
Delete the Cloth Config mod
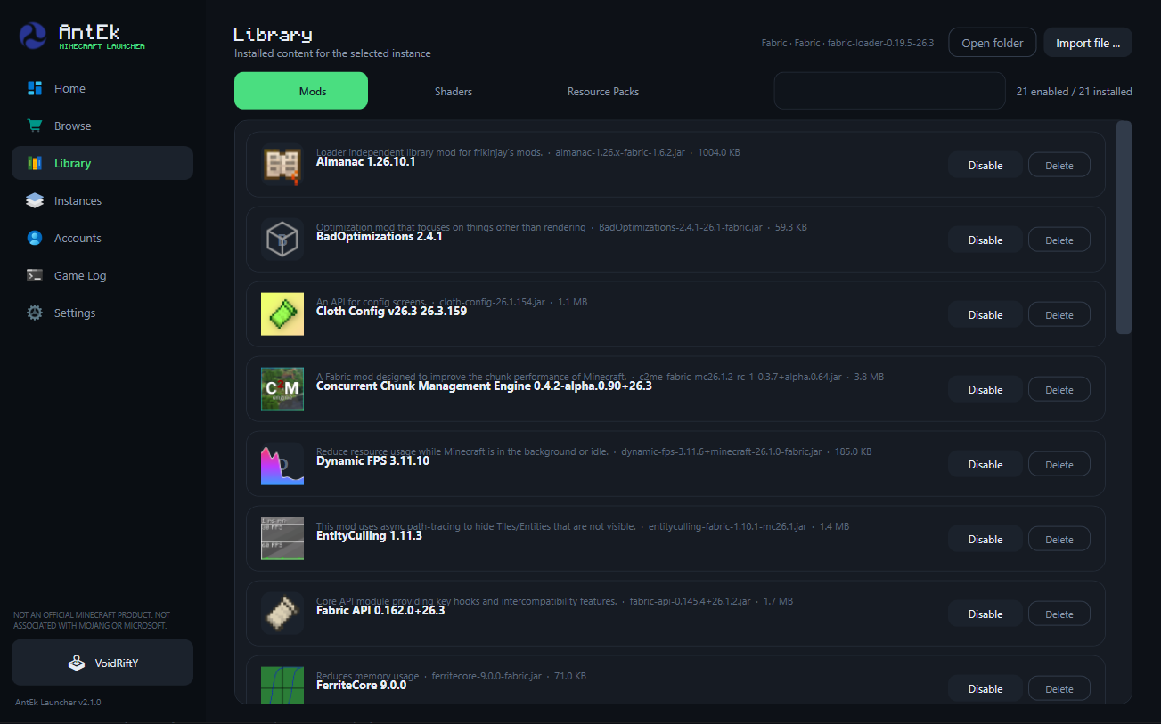coord(1059,314)
